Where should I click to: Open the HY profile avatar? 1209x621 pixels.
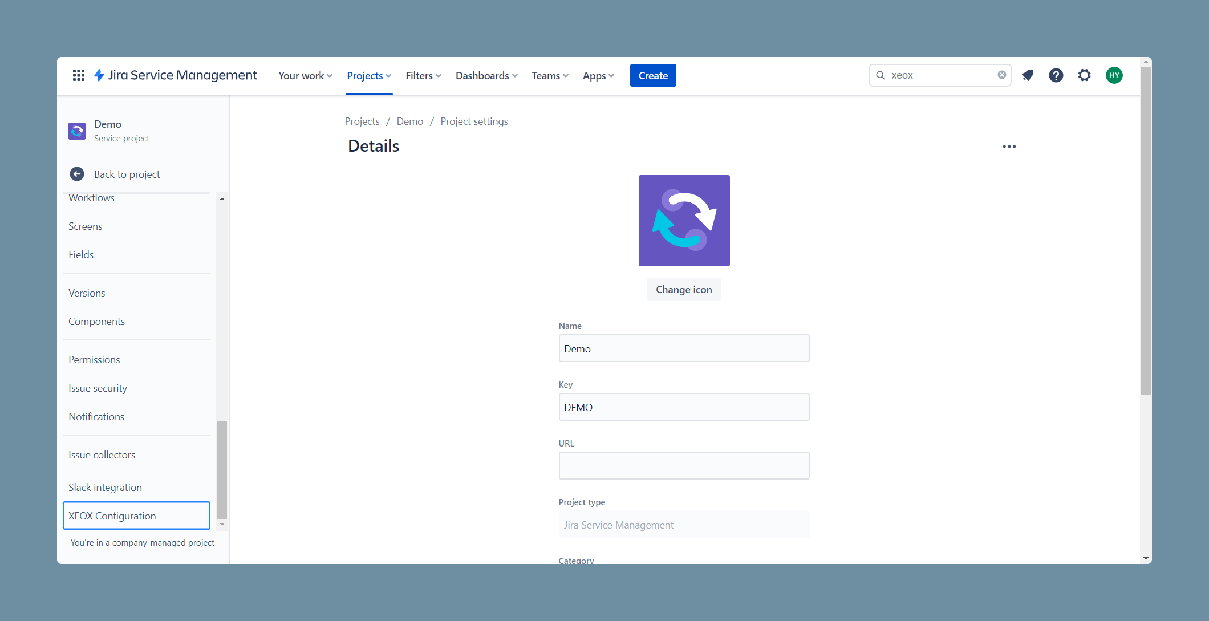coord(1114,75)
